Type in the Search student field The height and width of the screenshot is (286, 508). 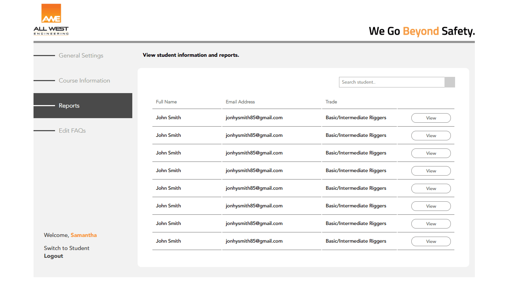point(392,82)
